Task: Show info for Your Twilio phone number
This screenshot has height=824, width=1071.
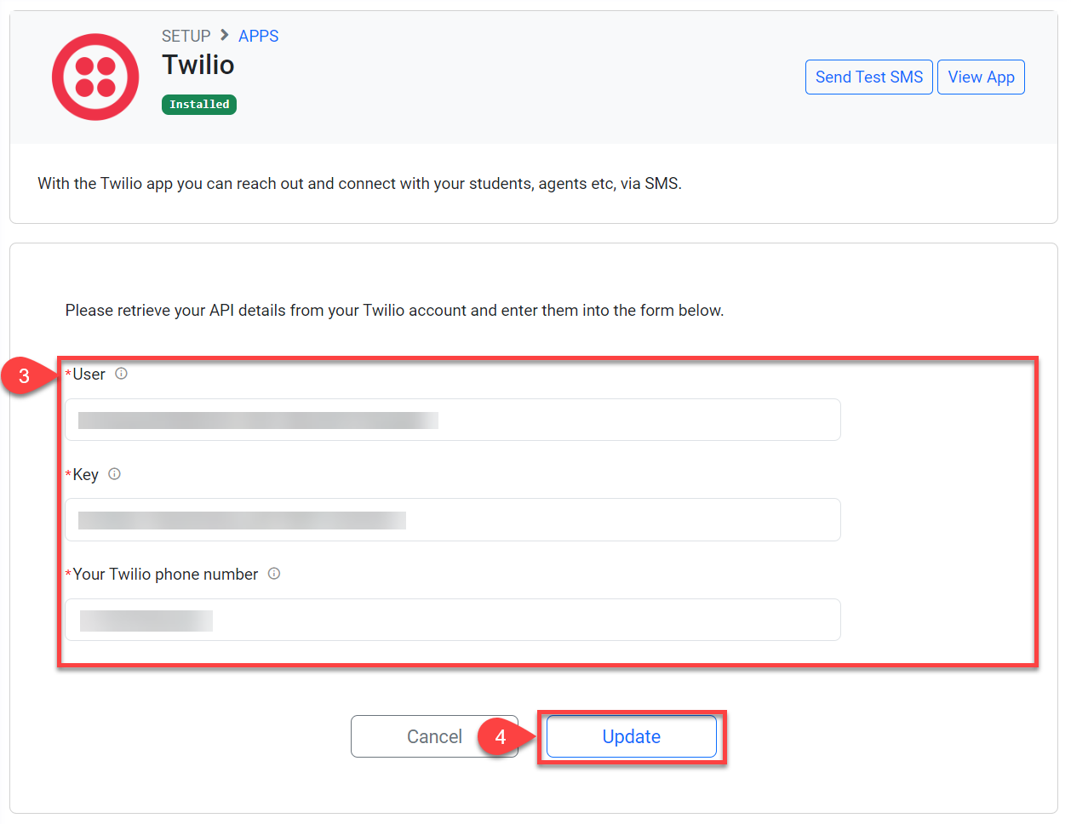Action: tap(274, 574)
